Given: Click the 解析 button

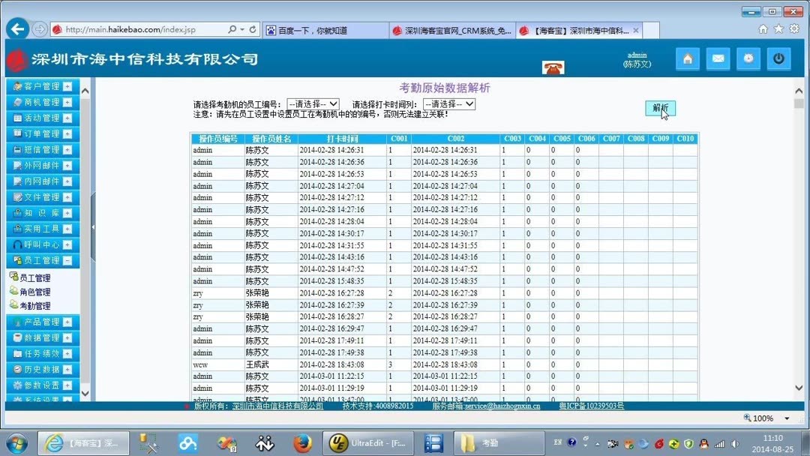Looking at the screenshot, I should (661, 108).
